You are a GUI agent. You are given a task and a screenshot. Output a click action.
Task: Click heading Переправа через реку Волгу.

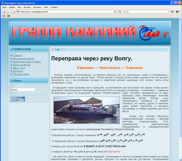[92, 59]
